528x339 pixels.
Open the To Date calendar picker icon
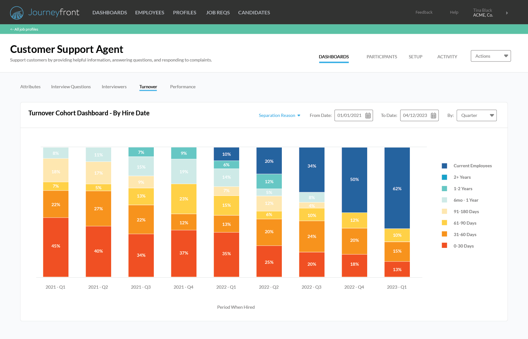[433, 116]
